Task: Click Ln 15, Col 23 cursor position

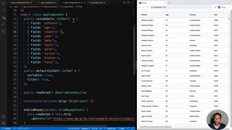Action: (x=74, y=129)
